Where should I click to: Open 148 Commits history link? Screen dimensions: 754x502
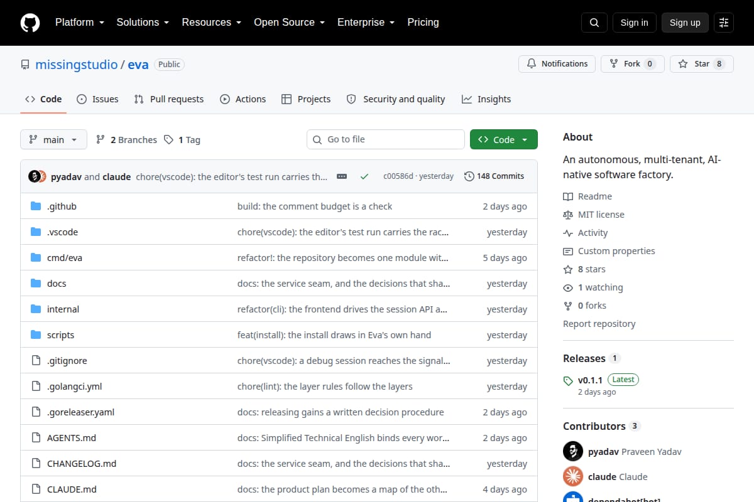tap(494, 176)
